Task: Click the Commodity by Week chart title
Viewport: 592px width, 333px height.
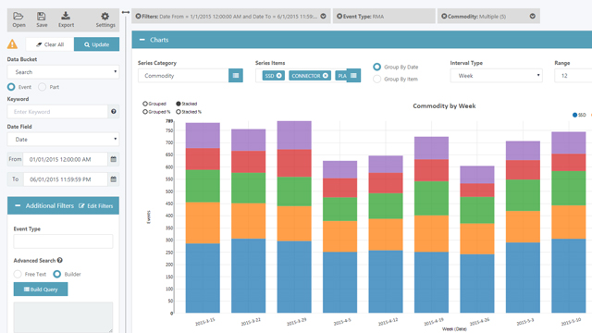Action: click(x=444, y=106)
